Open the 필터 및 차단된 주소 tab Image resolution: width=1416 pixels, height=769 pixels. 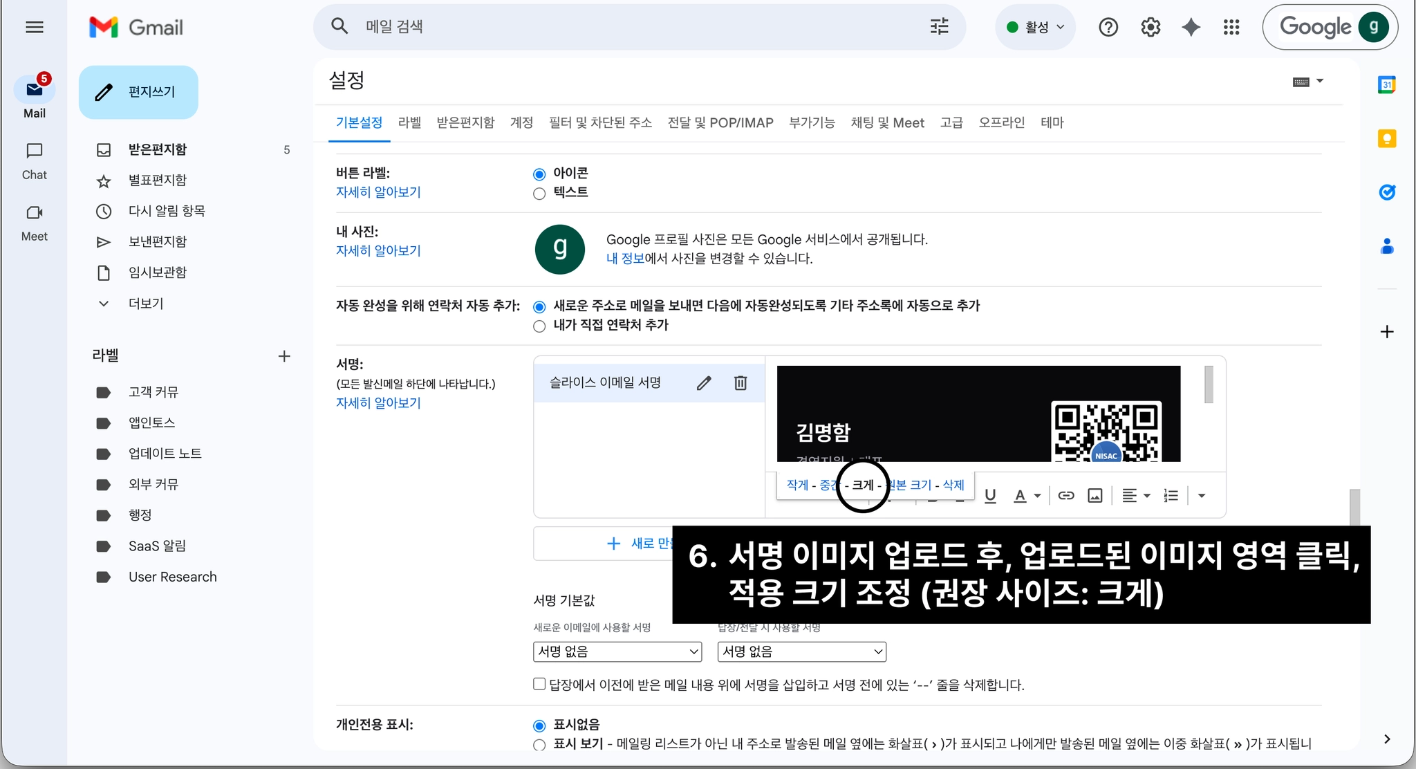600,122
